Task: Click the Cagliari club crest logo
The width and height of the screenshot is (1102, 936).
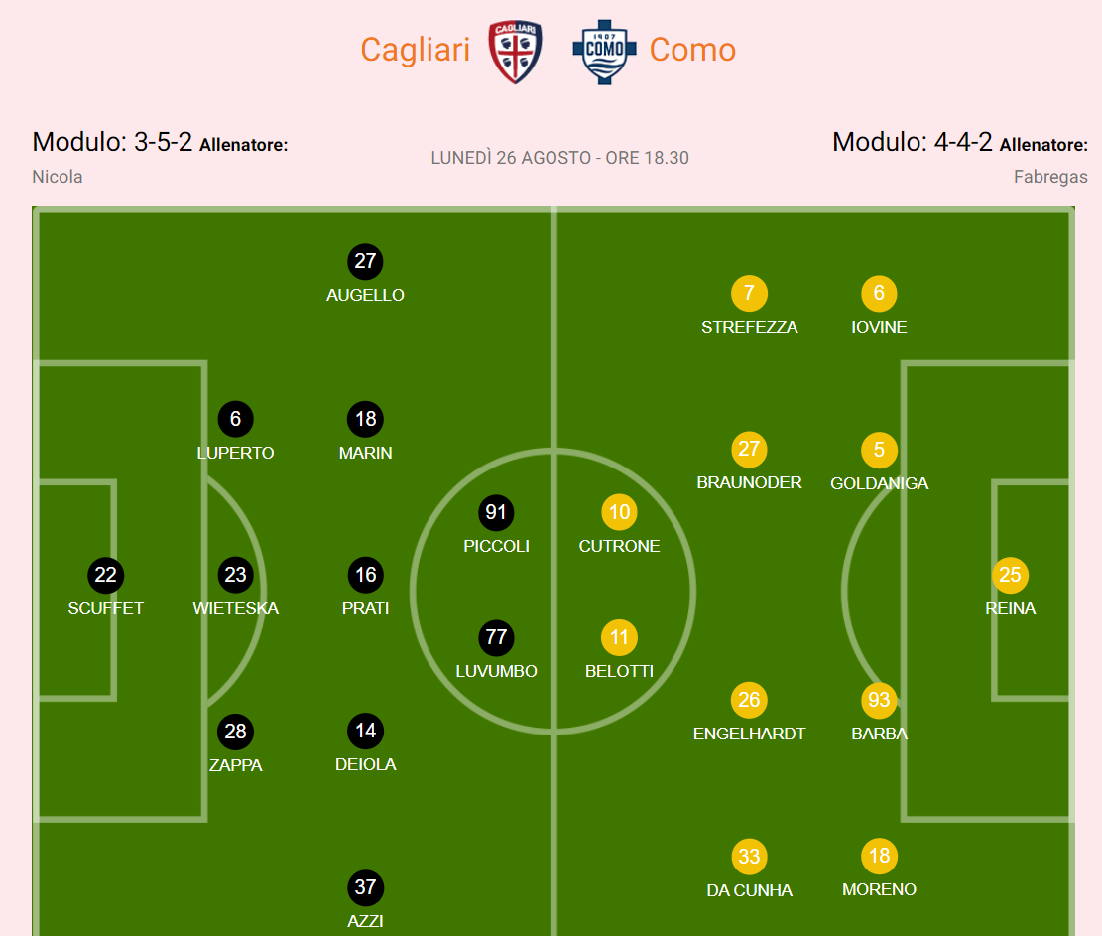Action: (515, 52)
